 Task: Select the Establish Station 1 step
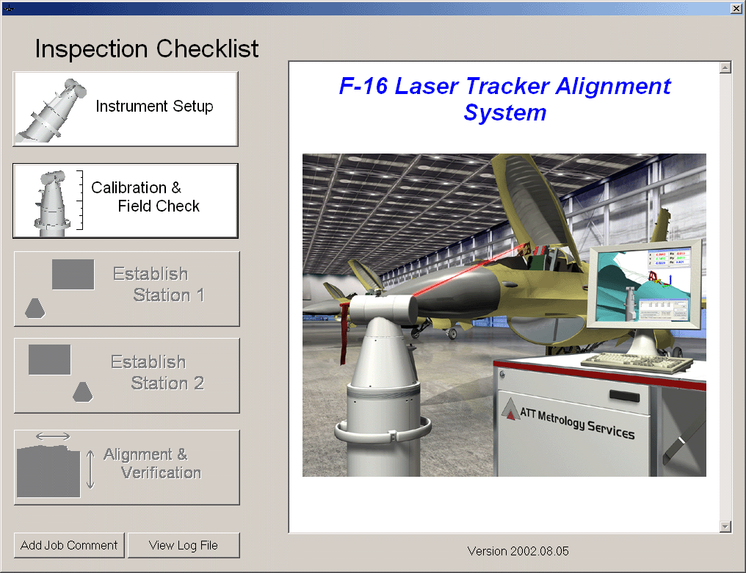pos(126,289)
